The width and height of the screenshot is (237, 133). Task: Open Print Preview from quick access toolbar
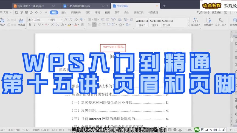27,12
